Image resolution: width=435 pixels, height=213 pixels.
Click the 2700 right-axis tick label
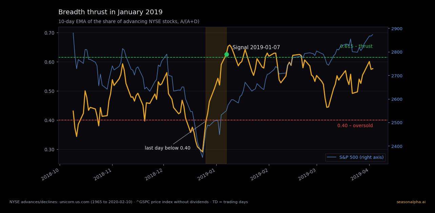pos(397,76)
